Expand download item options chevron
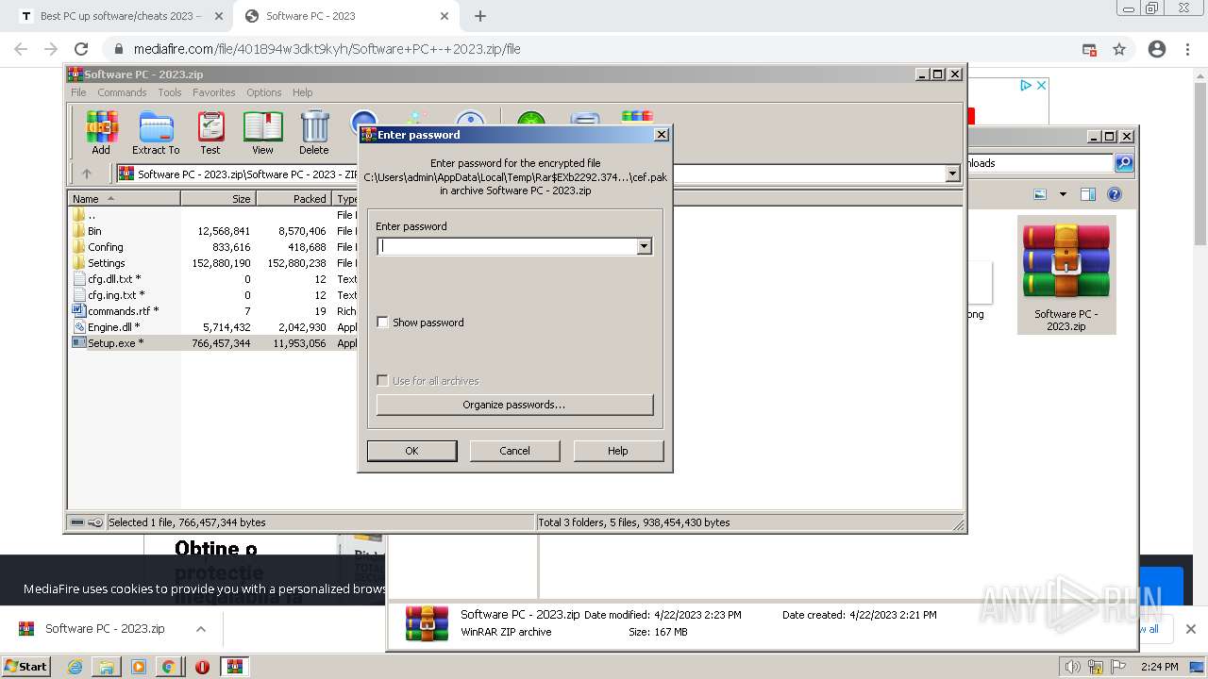This screenshot has height=679, width=1208. [201, 629]
